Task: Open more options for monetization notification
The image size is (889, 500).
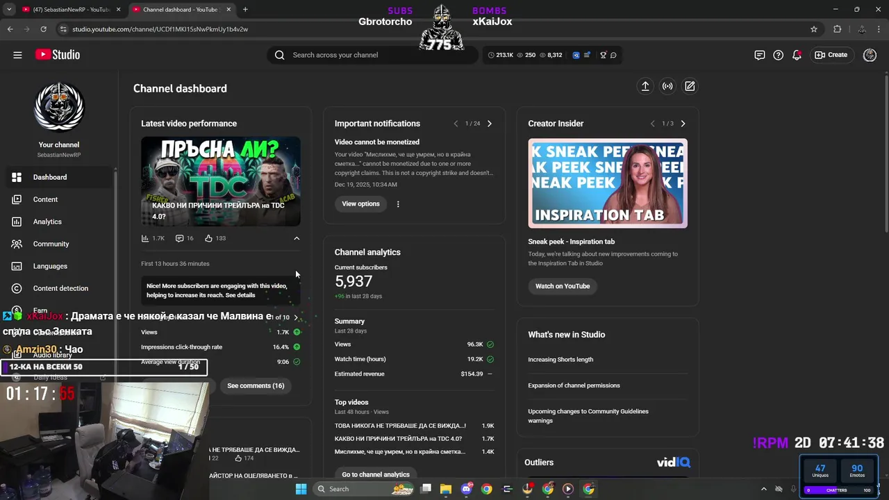Action: coord(398,204)
